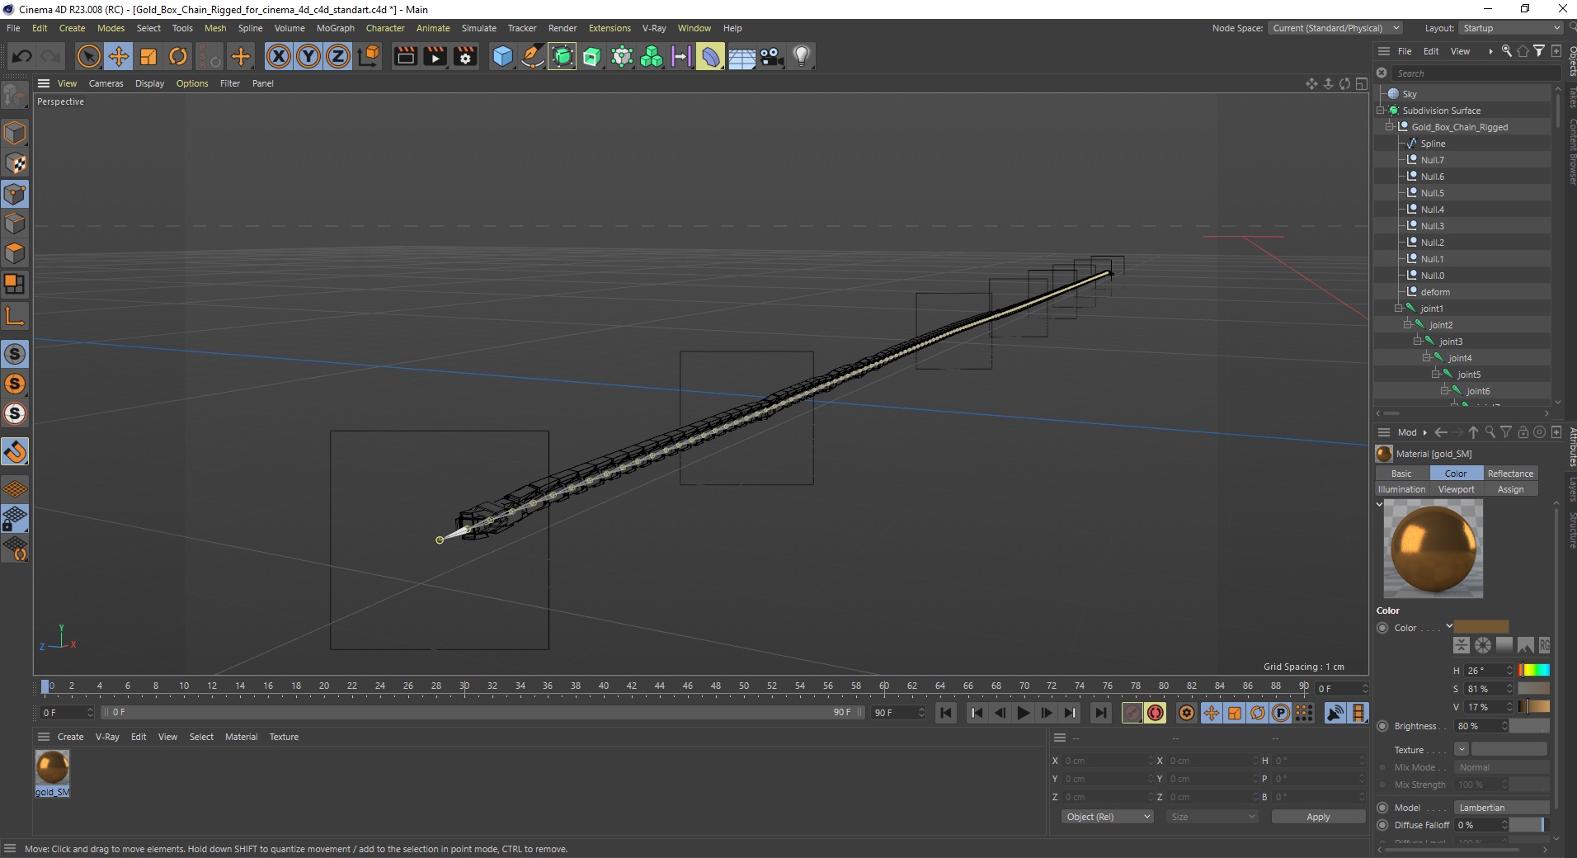
Task: Collapse the joint1 hierarchy
Action: pos(1398,309)
